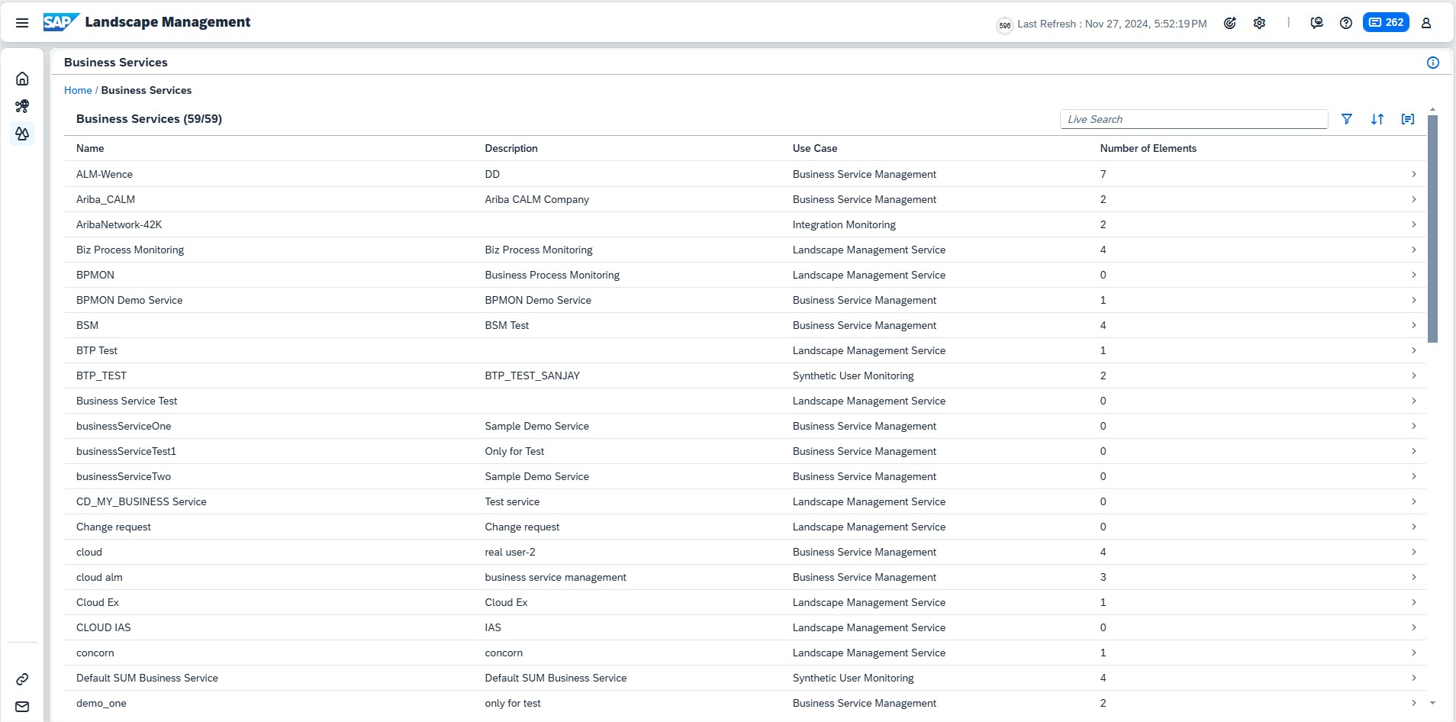The height and width of the screenshot is (722, 1456).
Task: Click the Home icon in sidebar
Action: tap(22, 79)
